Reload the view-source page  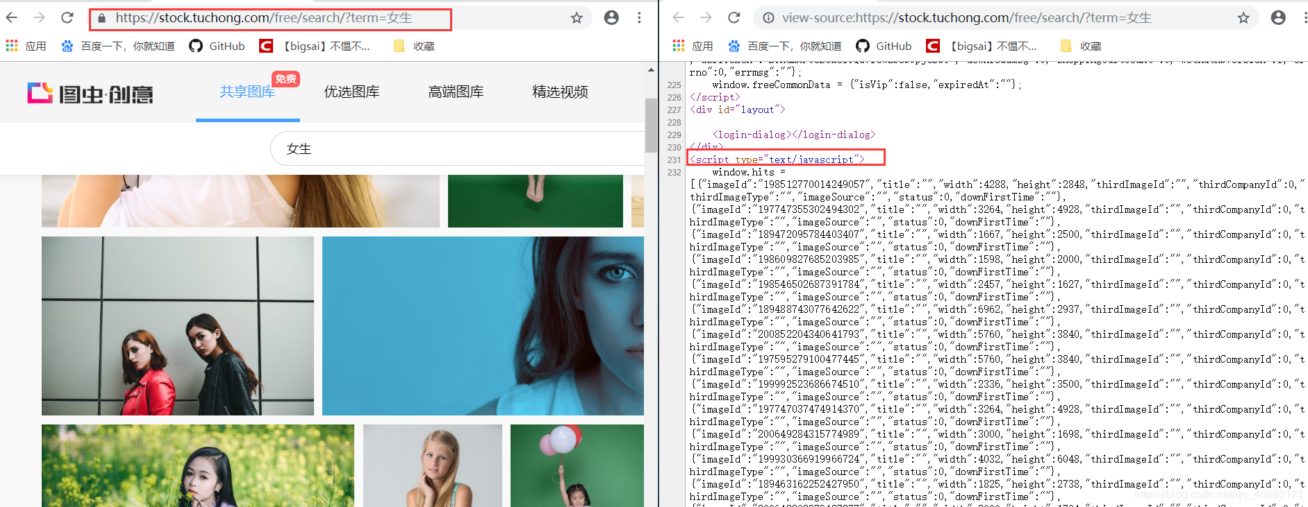[x=734, y=17]
